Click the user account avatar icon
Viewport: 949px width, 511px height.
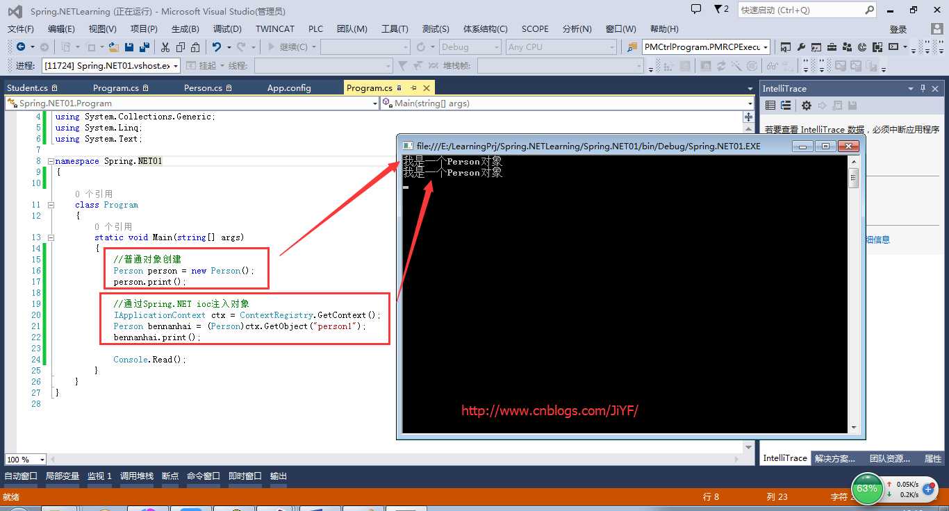[x=937, y=28]
